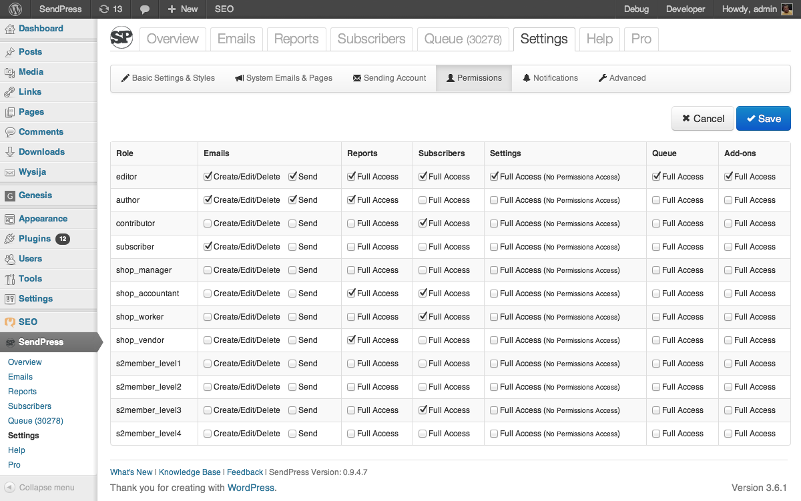Open the Feedback footer link
Image resolution: width=801 pixels, height=501 pixels.
click(245, 472)
